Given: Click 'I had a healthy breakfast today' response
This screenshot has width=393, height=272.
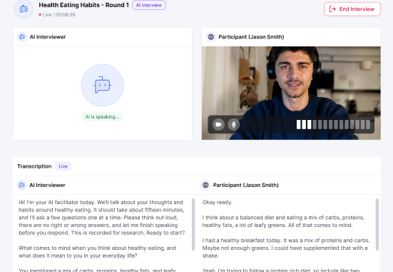Looking at the screenshot, I should [286, 248].
